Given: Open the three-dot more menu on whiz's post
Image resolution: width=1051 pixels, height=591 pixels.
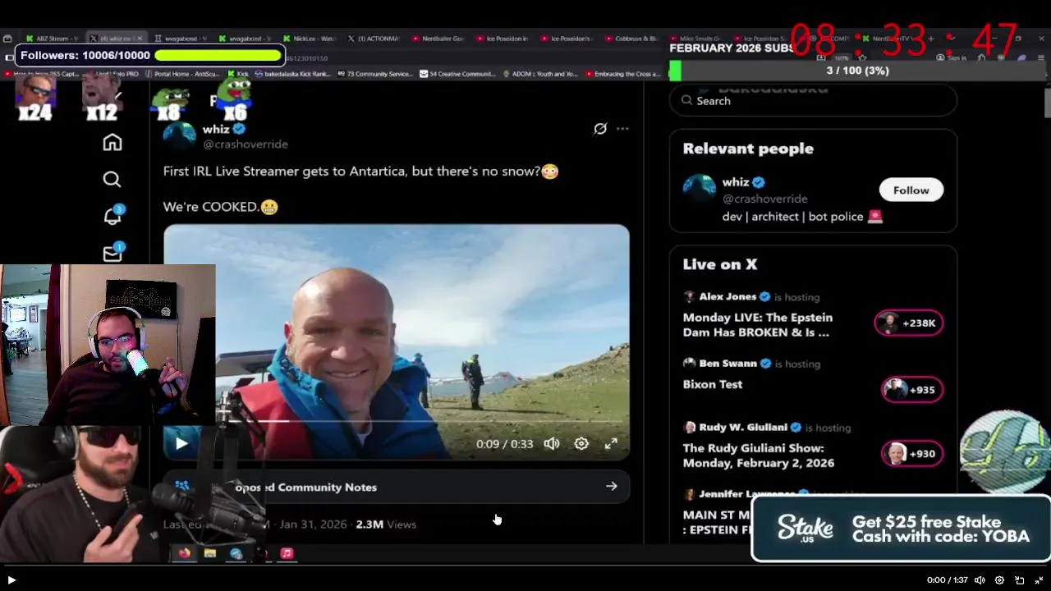Looking at the screenshot, I should point(622,129).
